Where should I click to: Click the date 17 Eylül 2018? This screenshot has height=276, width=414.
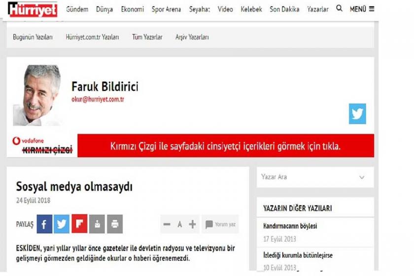279,239
